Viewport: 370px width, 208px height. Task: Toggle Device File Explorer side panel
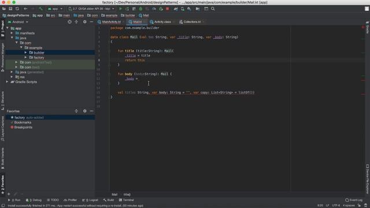(x=368, y=179)
